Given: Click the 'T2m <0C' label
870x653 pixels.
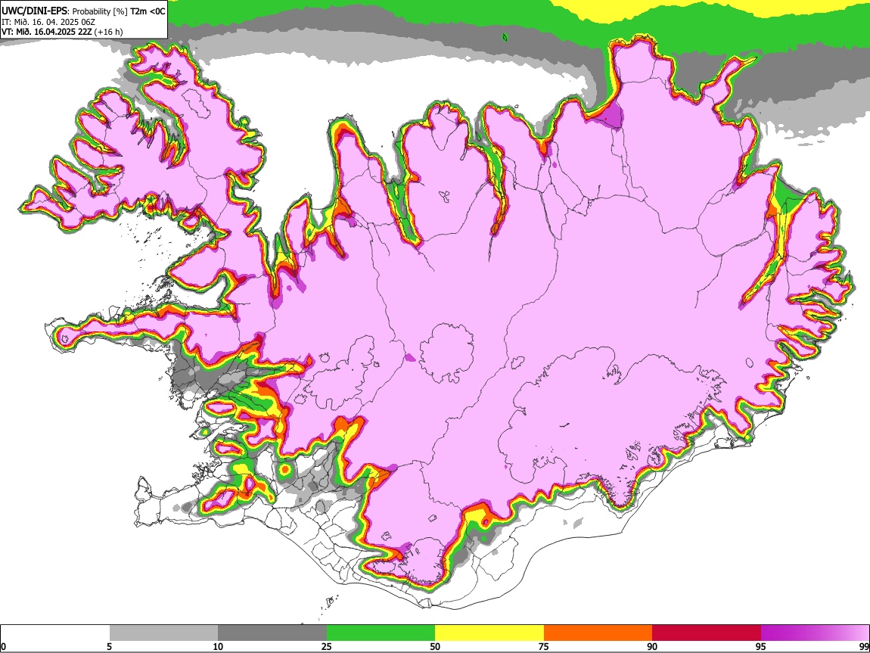Looking at the screenshot, I should click(x=148, y=11).
